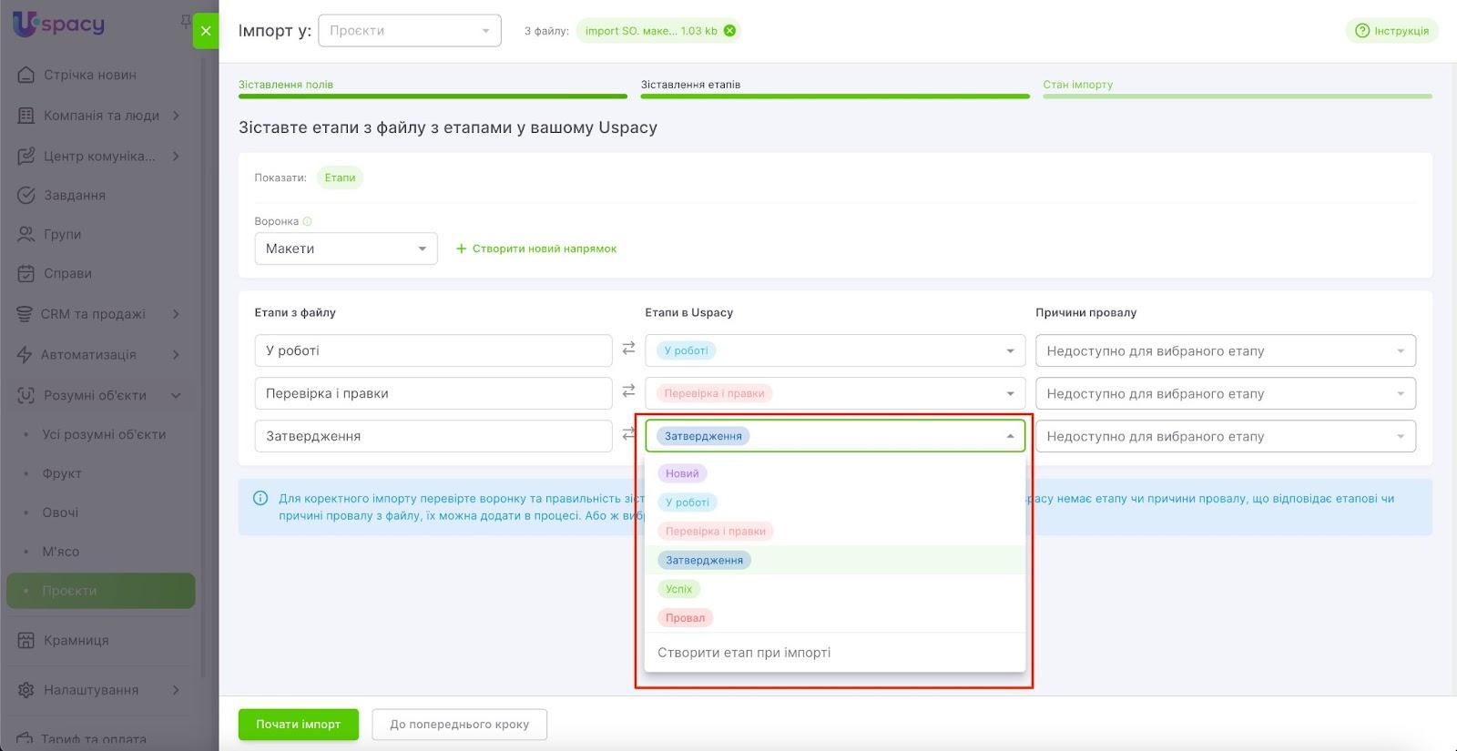This screenshot has width=1457, height=751.
Task: Choose Провал stage in the dropdown list
Action: (x=685, y=618)
